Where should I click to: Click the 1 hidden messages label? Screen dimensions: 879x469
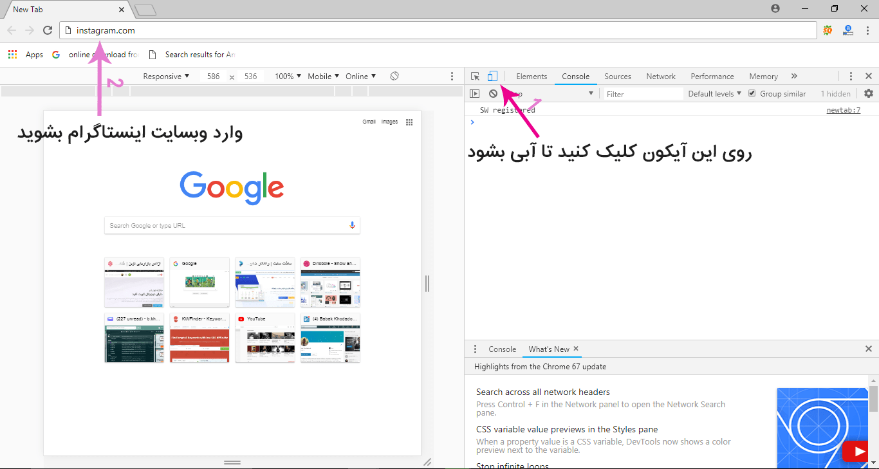point(835,93)
